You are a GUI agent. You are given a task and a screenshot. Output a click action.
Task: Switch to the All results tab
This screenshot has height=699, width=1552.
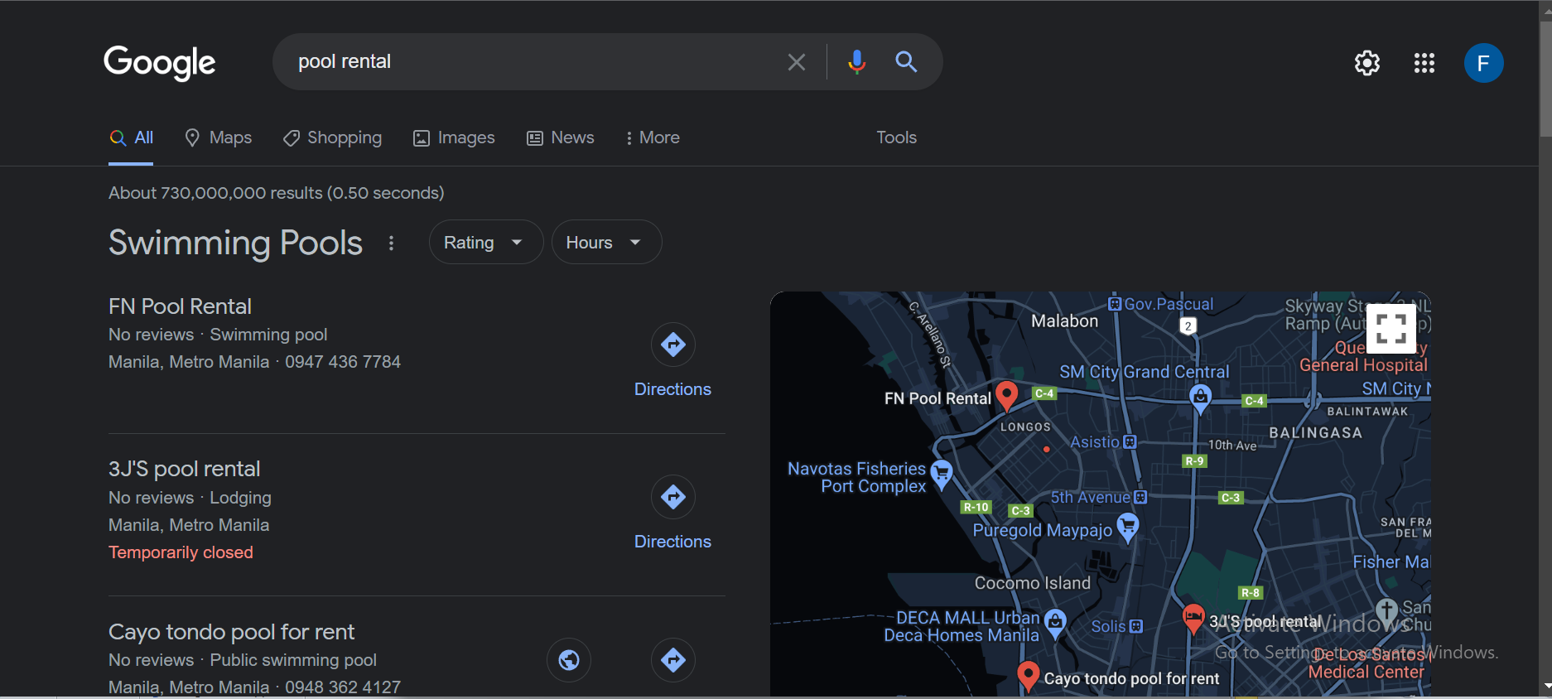click(132, 137)
